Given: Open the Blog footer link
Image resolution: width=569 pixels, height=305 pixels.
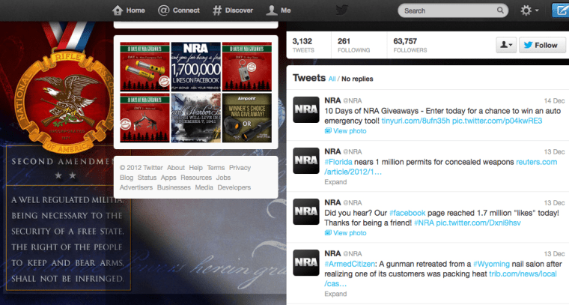Looking at the screenshot, I should click(127, 178).
